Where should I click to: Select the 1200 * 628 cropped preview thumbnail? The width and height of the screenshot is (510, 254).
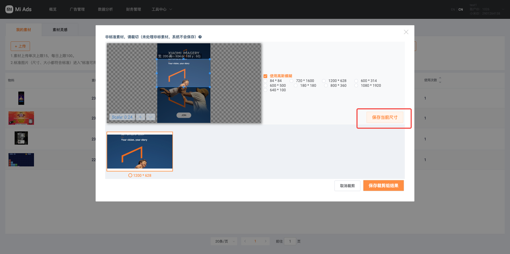point(139,152)
